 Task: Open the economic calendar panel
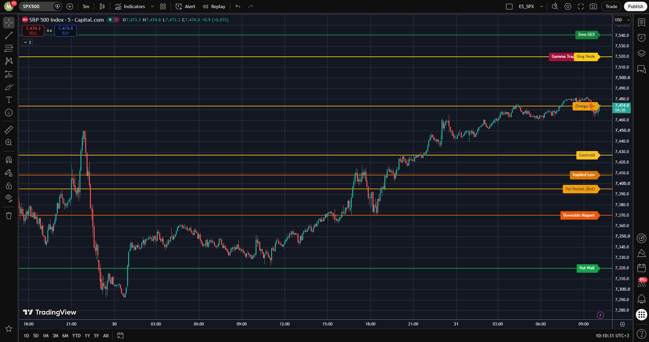(641, 268)
